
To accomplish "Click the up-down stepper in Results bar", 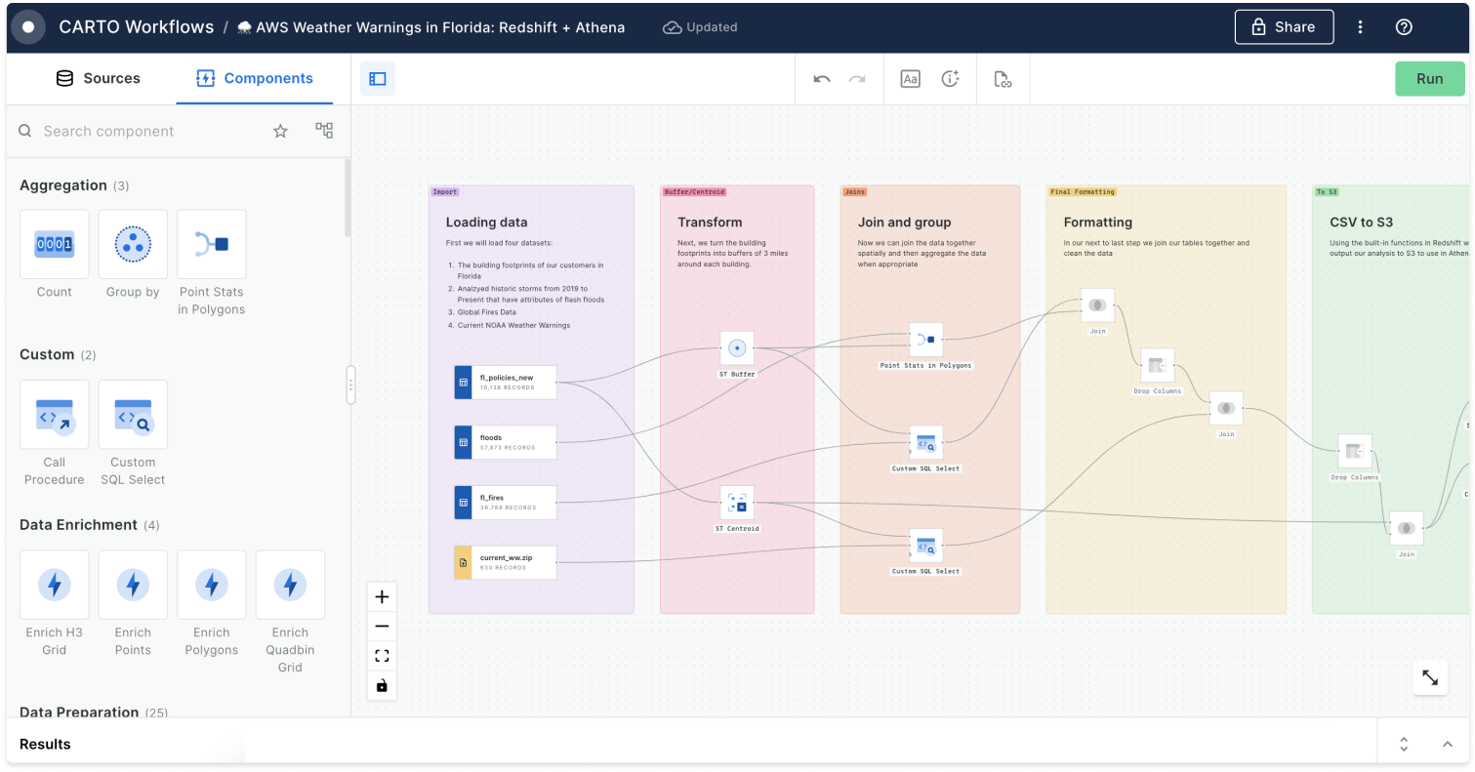I will click(1404, 743).
